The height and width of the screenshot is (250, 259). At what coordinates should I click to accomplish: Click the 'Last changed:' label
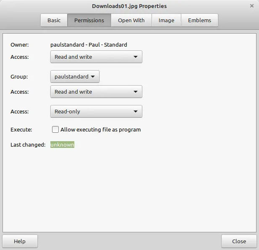click(28, 145)
